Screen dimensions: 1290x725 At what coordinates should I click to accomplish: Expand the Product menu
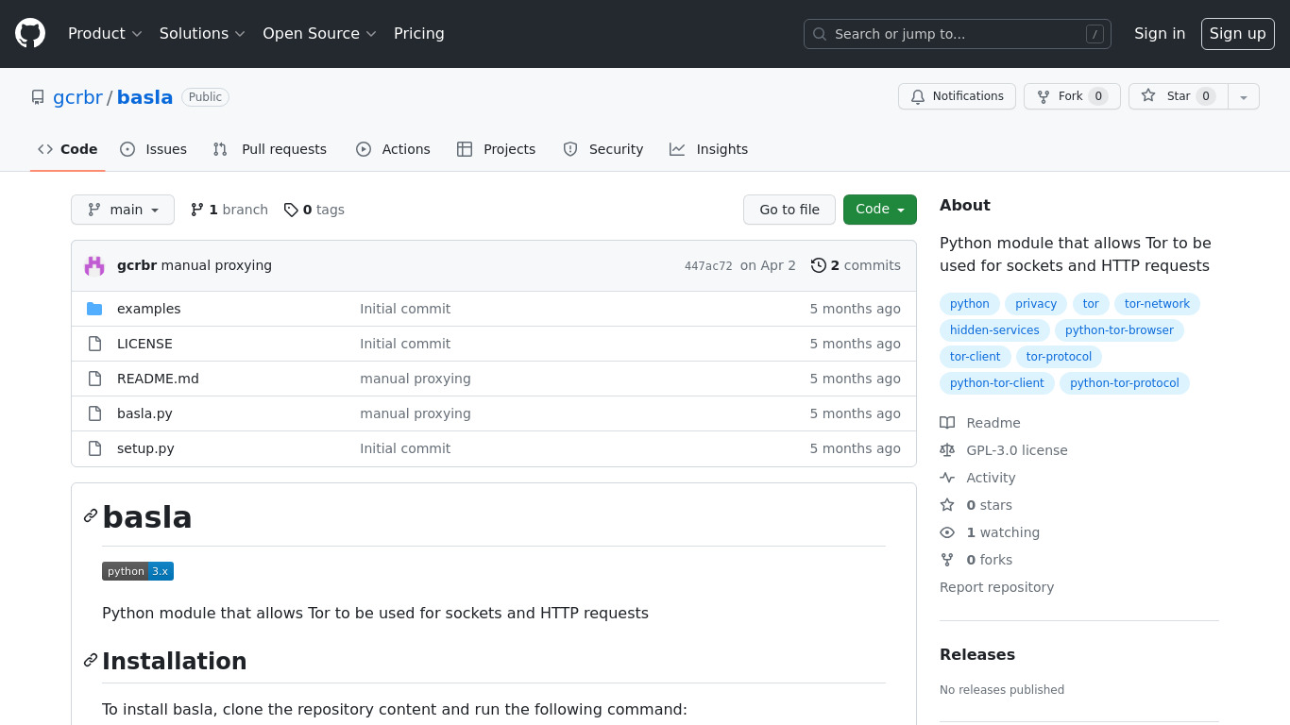(x=105, y=33)
